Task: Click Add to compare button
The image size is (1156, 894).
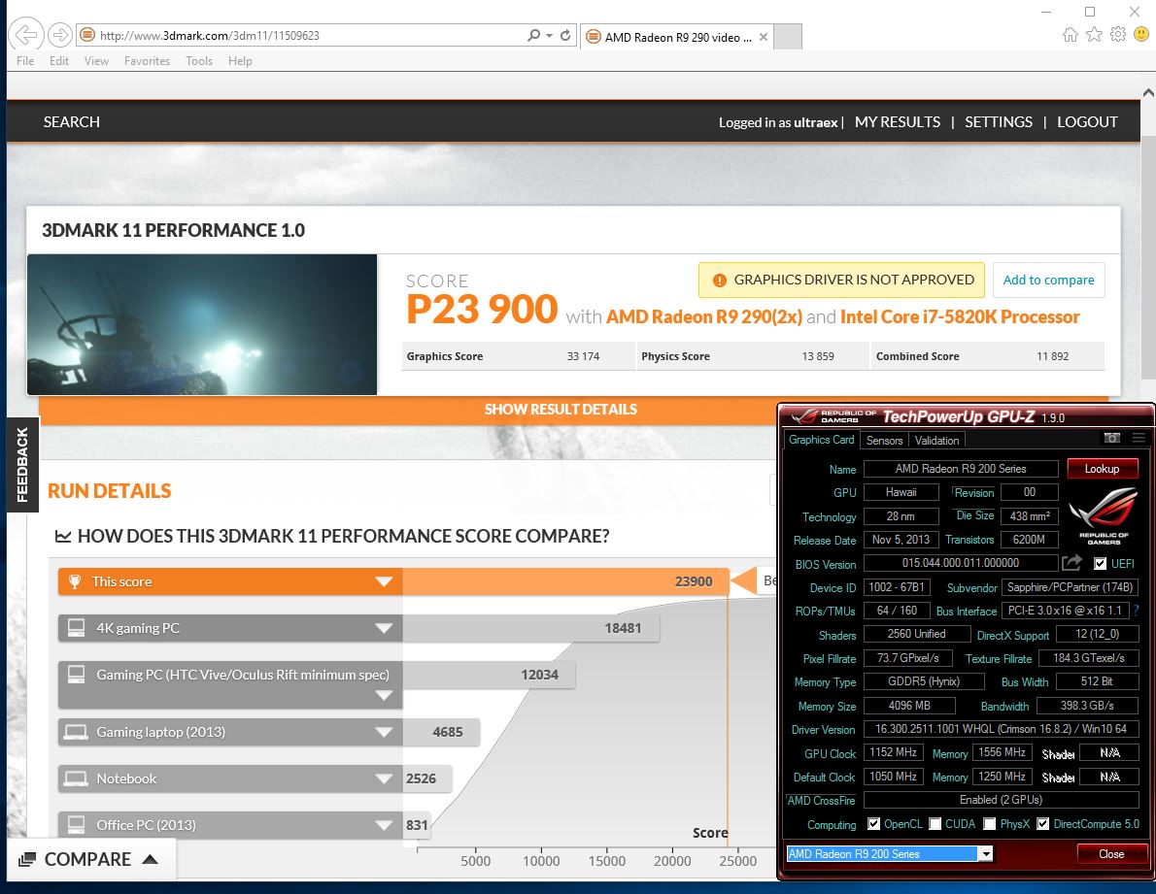Action: tap(1048, 280)
